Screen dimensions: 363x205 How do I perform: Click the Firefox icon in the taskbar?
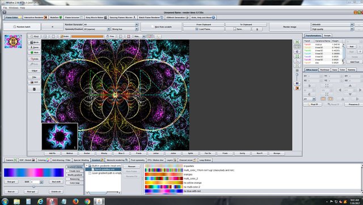75,201
